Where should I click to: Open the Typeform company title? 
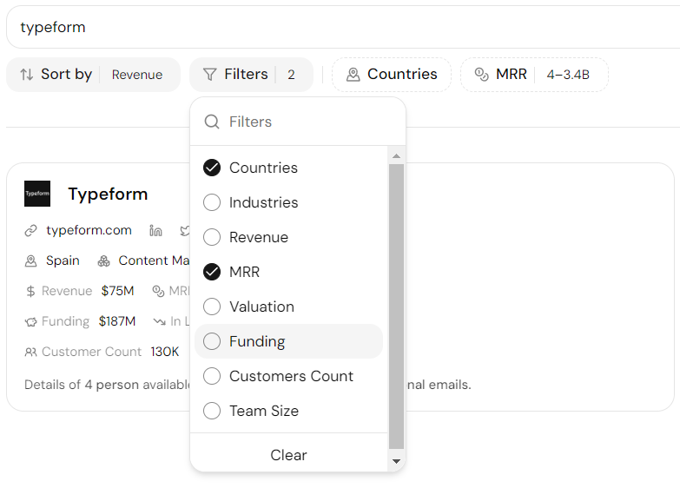tap(108, 194)
